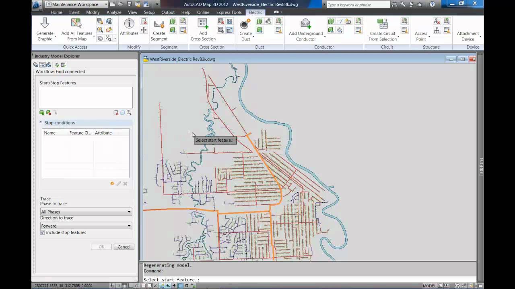
Task: Click the Name column header
Action: pos(55,133)
